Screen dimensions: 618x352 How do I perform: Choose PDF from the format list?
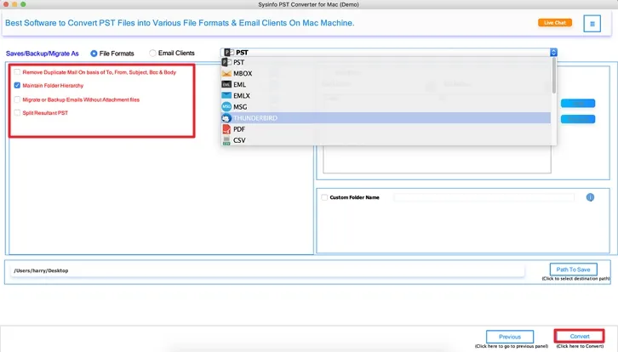(386, 128)
